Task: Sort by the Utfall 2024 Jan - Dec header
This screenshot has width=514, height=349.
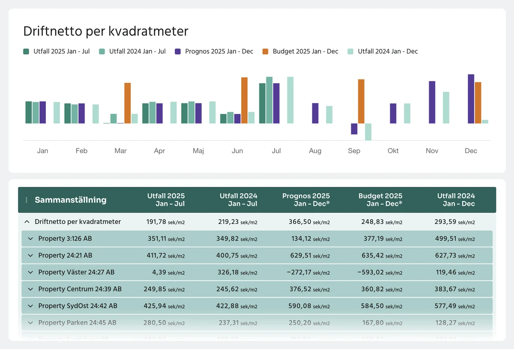Action: pyautogui.click(x=456, y=200)
